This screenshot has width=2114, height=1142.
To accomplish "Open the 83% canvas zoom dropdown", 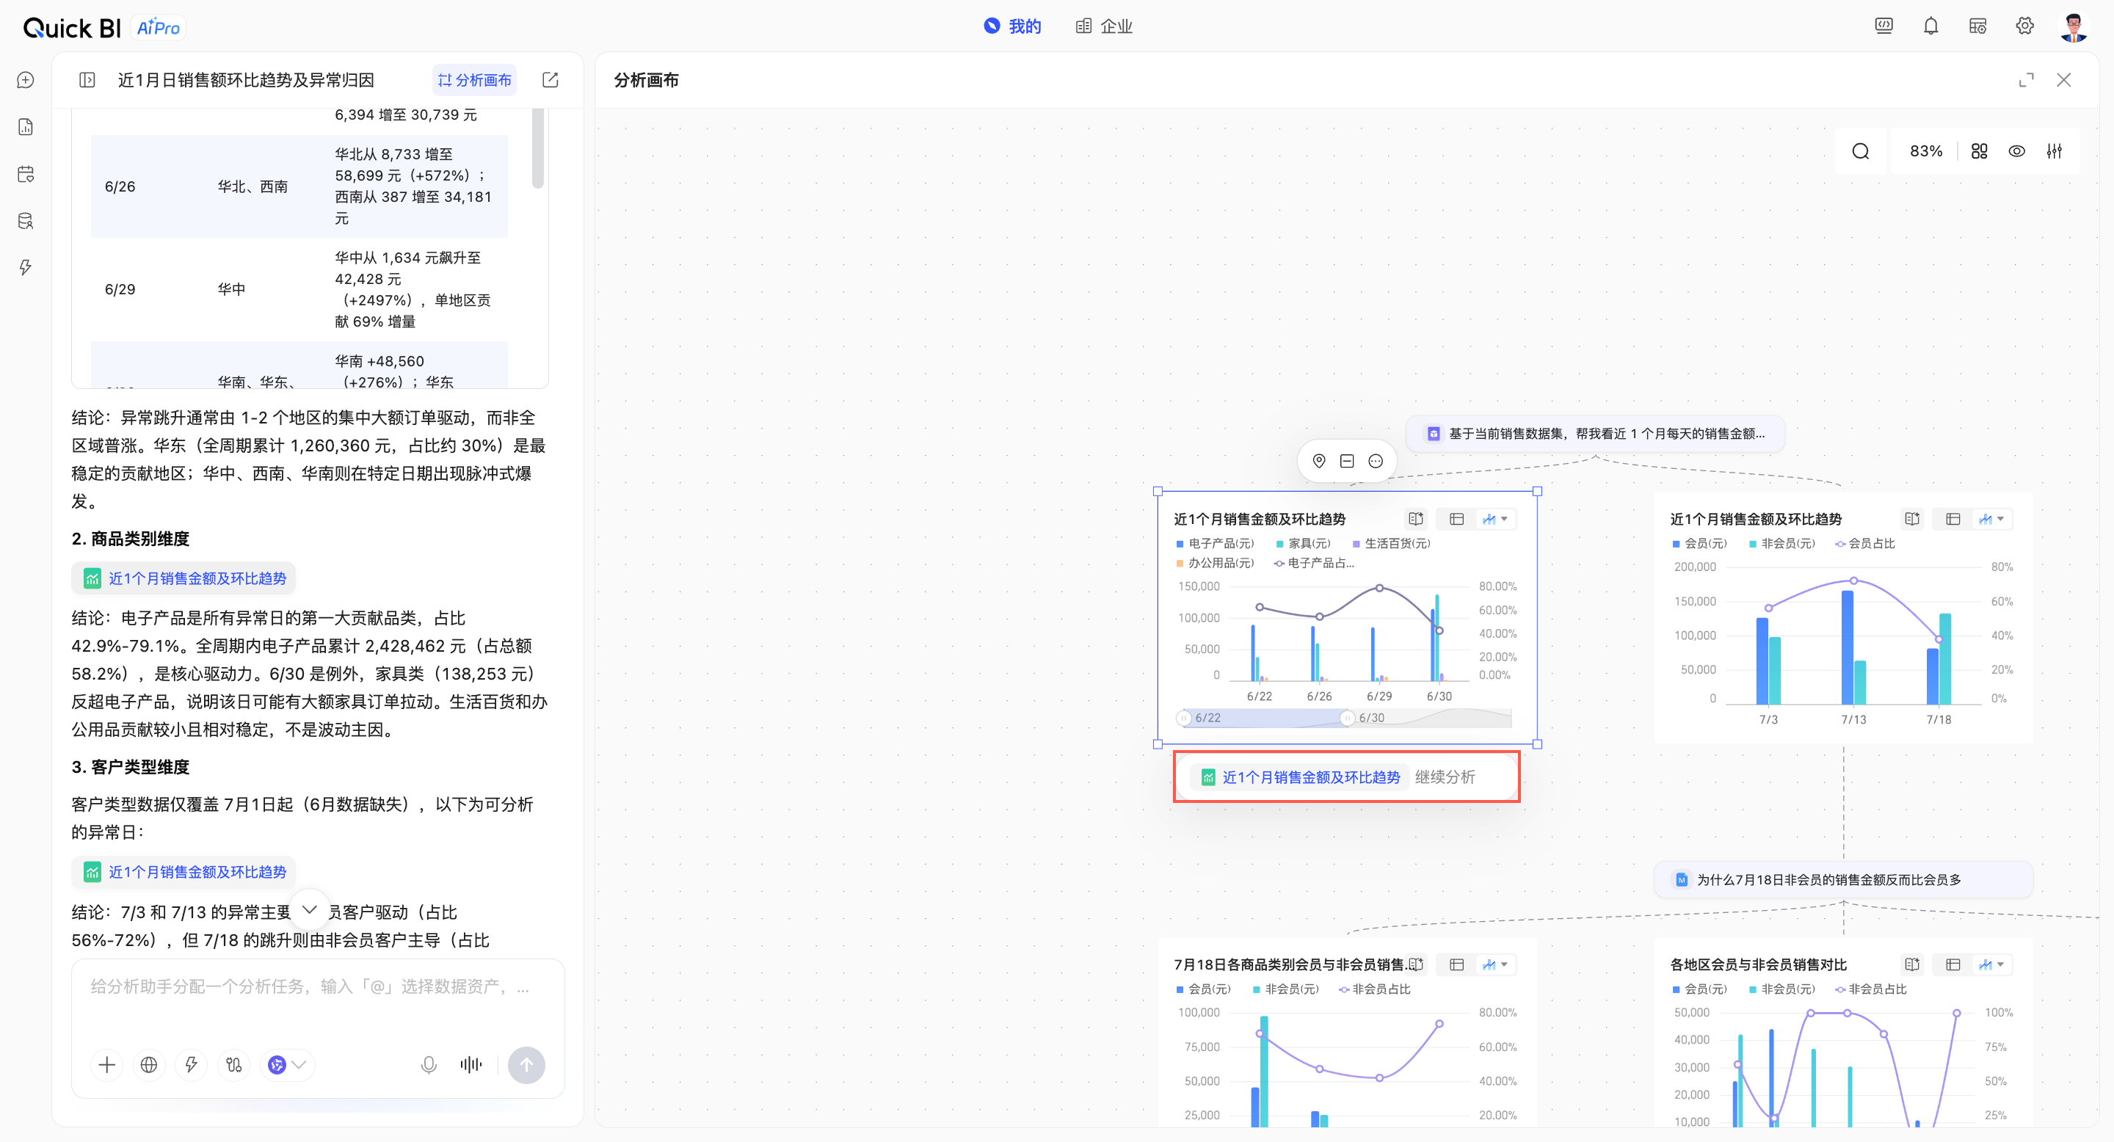I will coord(1925,151).
